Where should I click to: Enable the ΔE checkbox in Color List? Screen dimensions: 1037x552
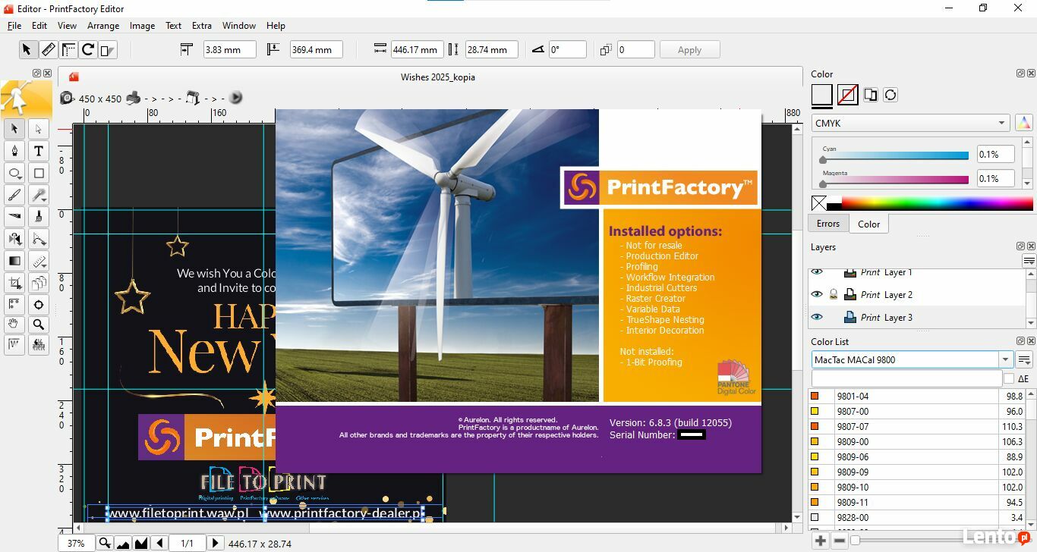coord(1008,378)
